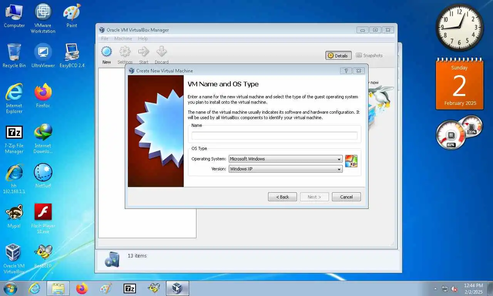Cancel the Create New Virtual Machine wizard
493x296 pixels.
pos(346,197)
